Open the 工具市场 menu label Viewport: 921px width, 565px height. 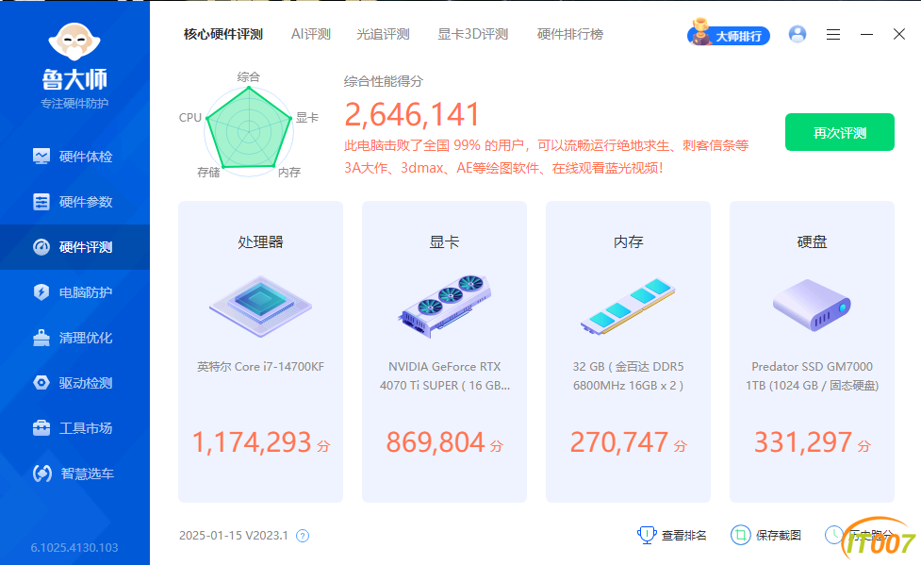pyautogui.click(x=86, y=428)
